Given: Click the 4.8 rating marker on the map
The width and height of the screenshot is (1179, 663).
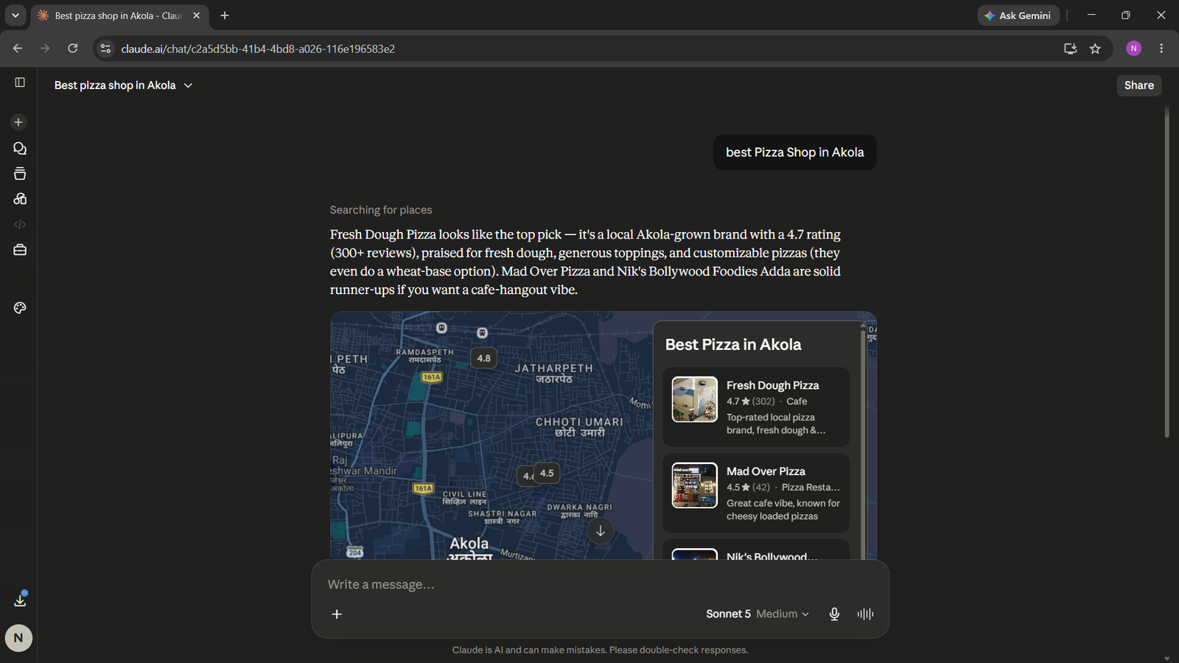Looking at the screenshot, I should [483, 358].
